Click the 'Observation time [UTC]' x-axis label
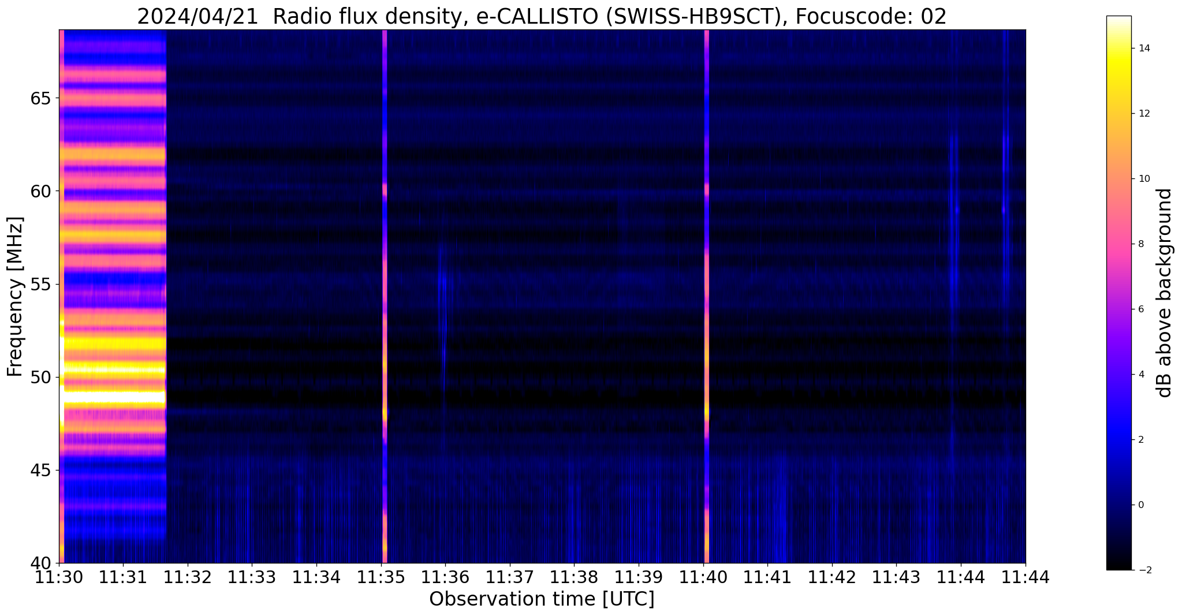The height and width of the screenshot is (616, 1182). 542,599
